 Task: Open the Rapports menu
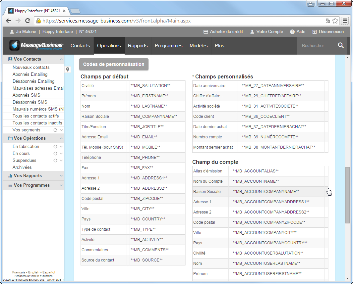(138, 46)
